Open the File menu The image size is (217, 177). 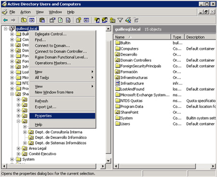[x=12, y=12]
